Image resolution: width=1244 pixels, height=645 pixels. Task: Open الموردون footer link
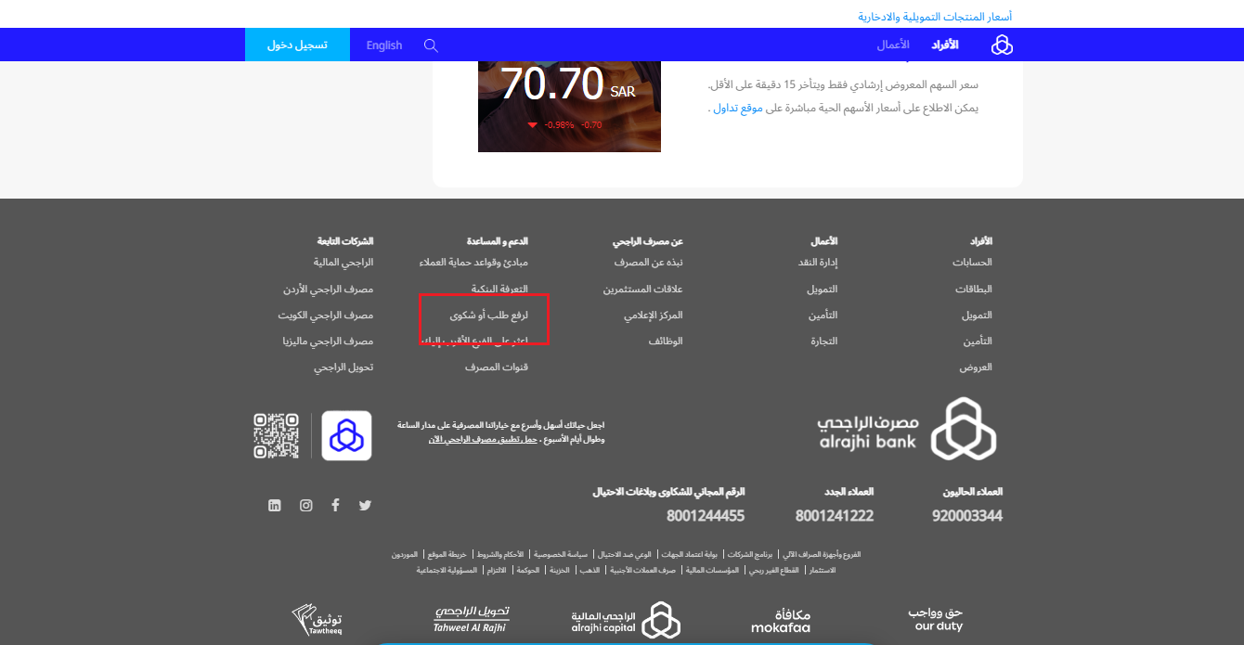(405, 554)
